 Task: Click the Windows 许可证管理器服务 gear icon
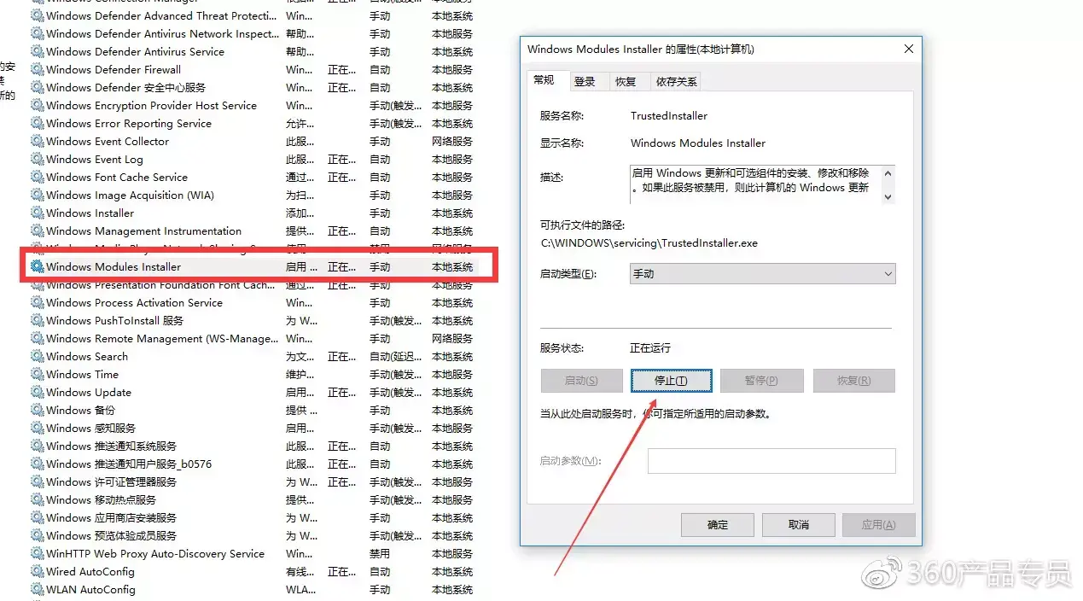coord(38,482)
